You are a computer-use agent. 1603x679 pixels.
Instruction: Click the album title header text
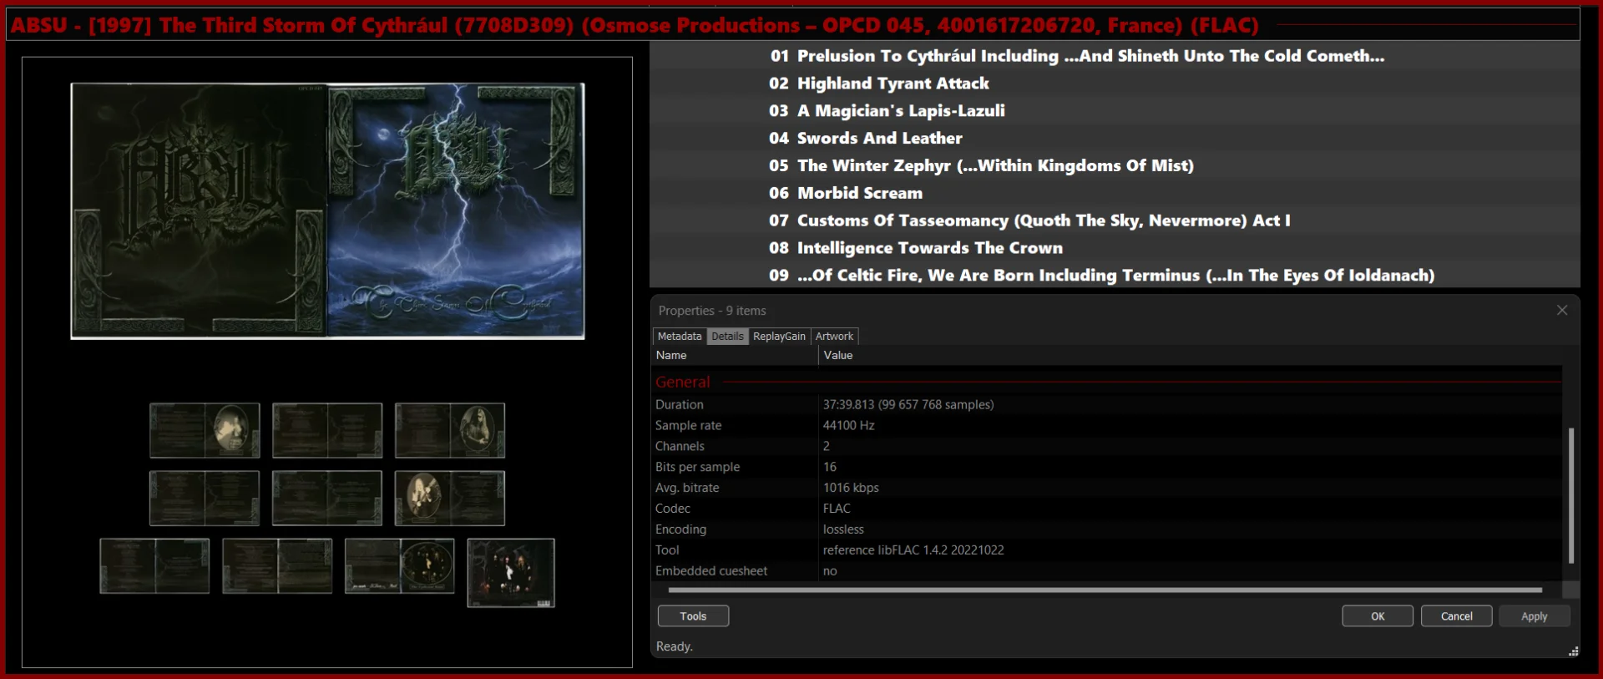(x=635, y=25)
